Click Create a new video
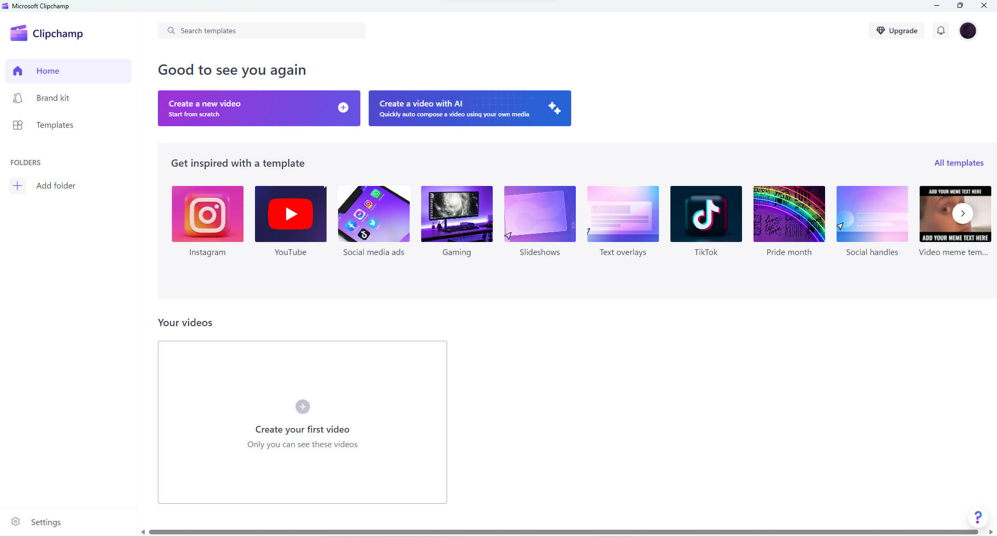Image resolution: width=997 pixels, height=537 pixels. (x=259, y=108)
